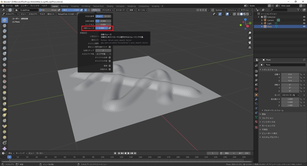Open the ストローク dropdown
The image size is (307, 166).
121,10
